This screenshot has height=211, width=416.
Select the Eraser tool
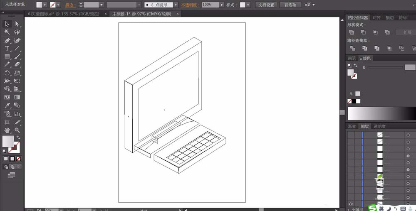tap(17, 64)
